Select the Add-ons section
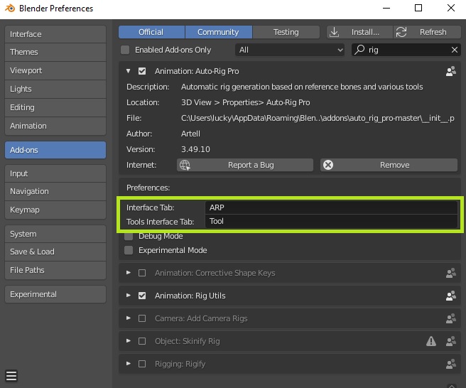 pyautogui.click(x=55, y=150)
